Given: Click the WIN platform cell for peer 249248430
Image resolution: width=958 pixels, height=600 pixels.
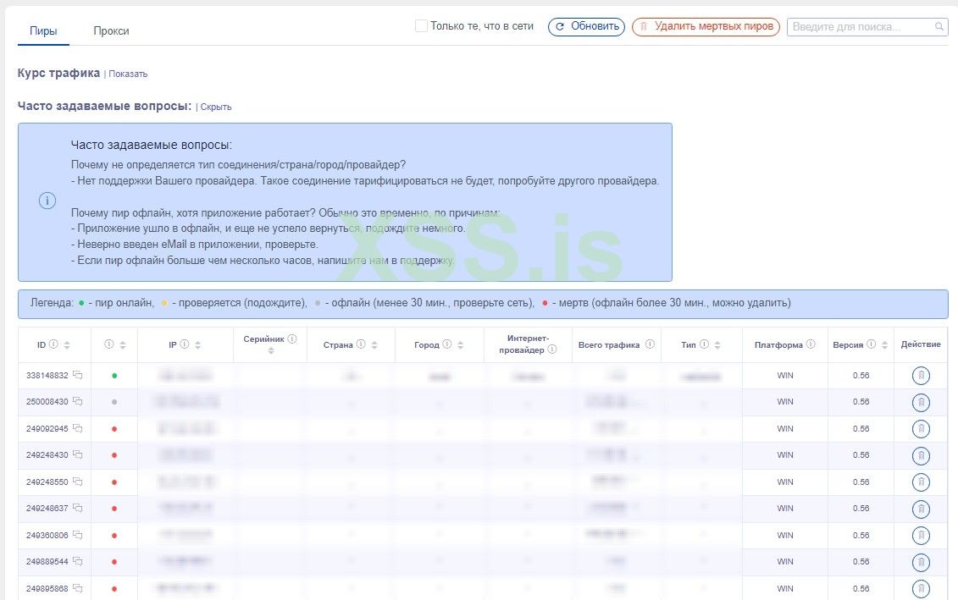Looking at the screenshot, I should click(x=785, y=455).
